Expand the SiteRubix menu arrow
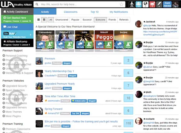The height and width of the screenshot is (133, 181). pyautogui.click(x=30, y=35)
